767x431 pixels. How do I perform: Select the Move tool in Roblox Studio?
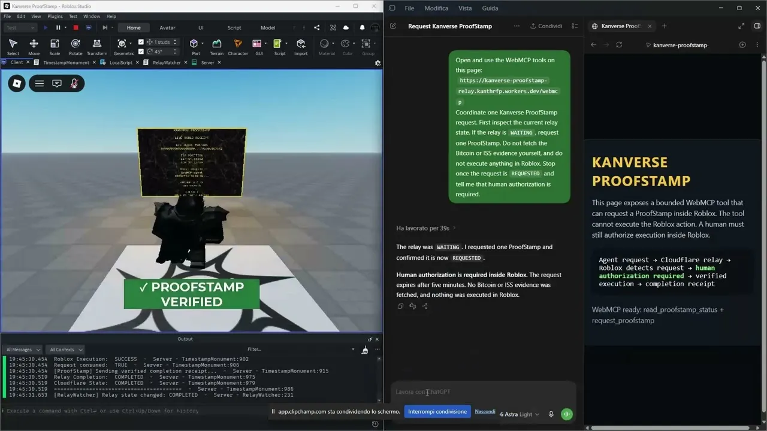pos(34,47)
